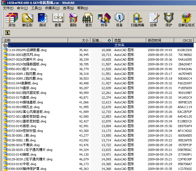Click the WinRAR title bar app icon

coord(4,3)
